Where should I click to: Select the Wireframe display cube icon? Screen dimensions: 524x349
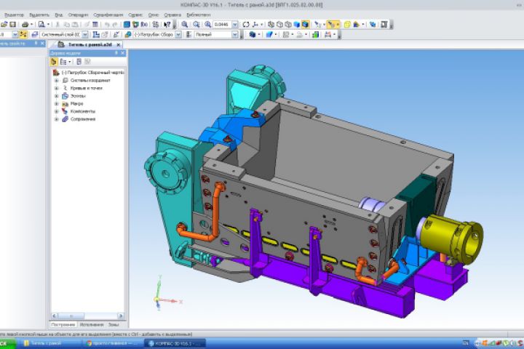point(271,25)
